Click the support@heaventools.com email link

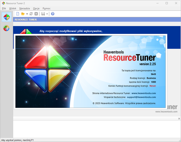(141, 97)
